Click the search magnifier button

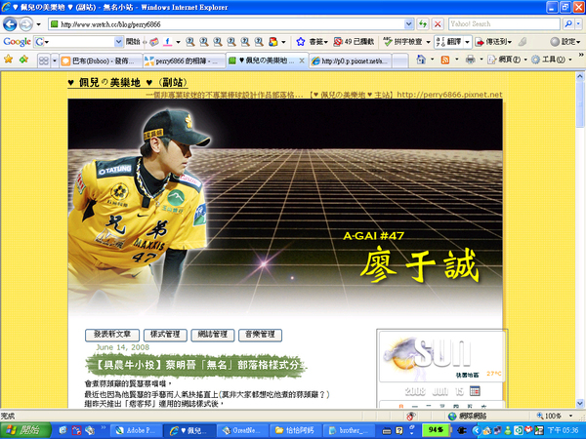(568, 24)
